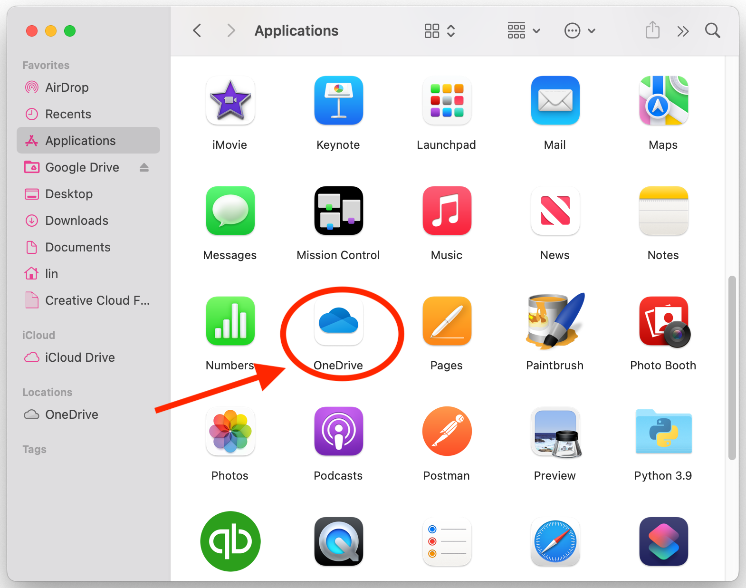Select the OneDrive cloud app icon
The height and width of the screenshot is (588, 746).
click(x=339, y=321)
